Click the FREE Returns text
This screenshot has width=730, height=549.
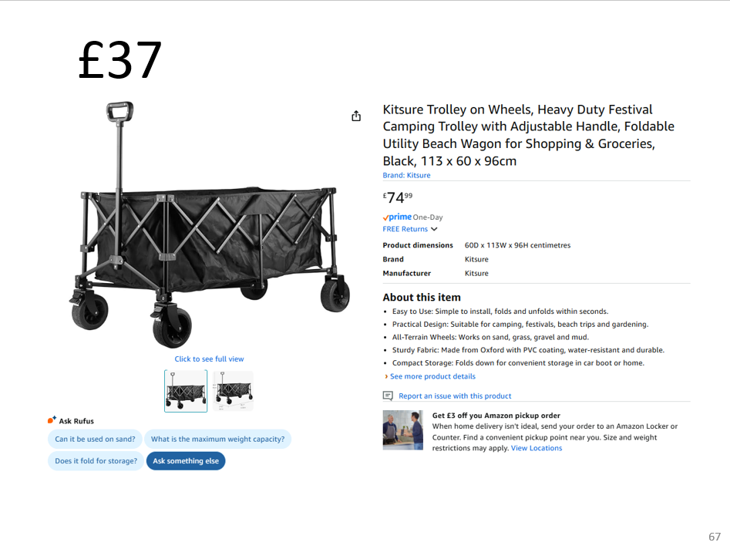click(x=405, y=229)
